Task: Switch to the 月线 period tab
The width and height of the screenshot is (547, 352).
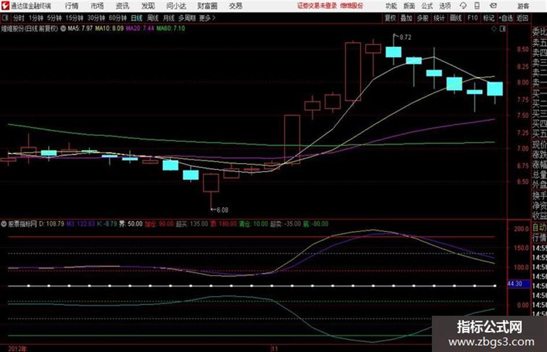Action: [169, 18]
